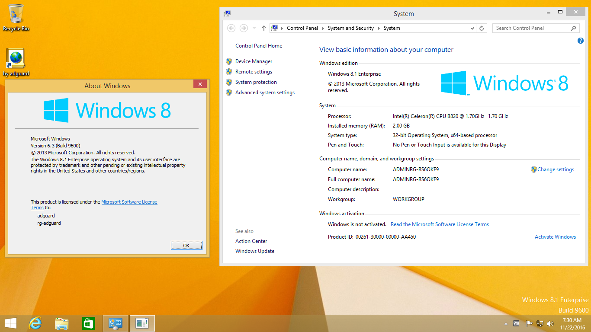Open System protection link
The width and height of the screenshot is (591, 332).
point(256,82)
